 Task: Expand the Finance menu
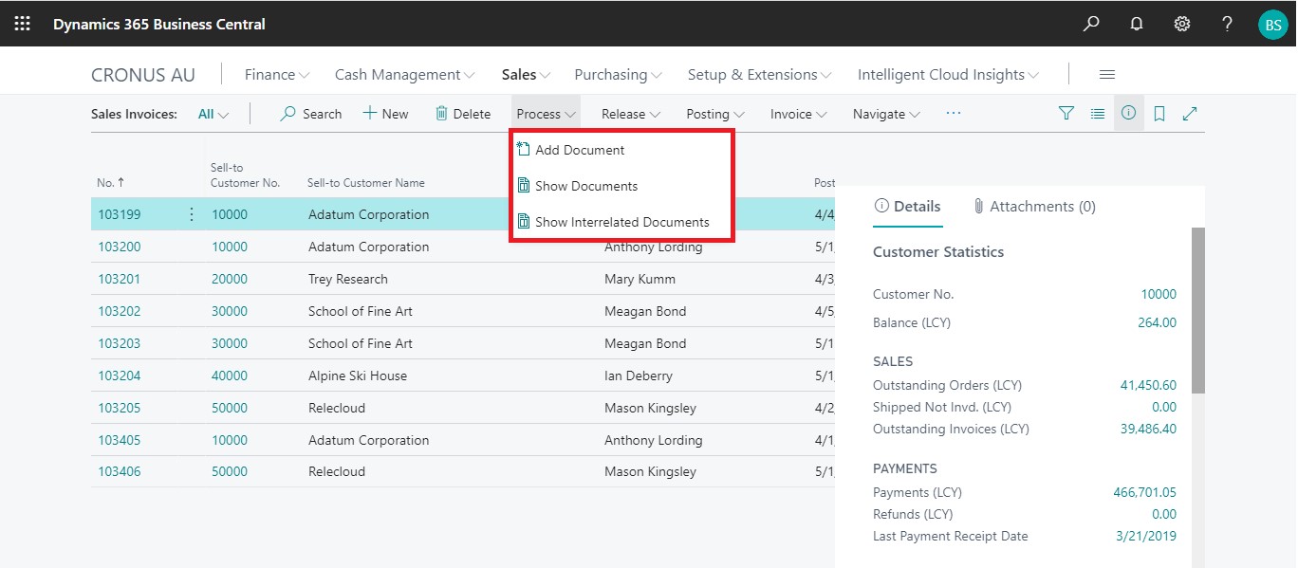coord(276,75)
